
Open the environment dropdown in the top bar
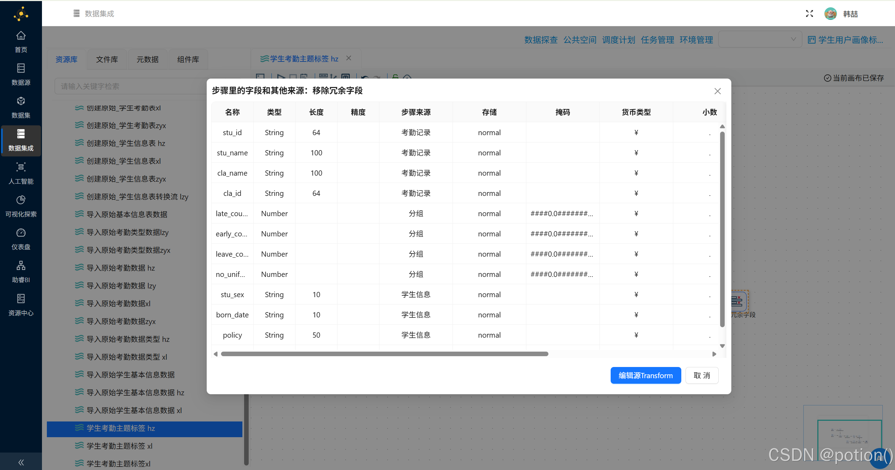click(x=760, y=39)
